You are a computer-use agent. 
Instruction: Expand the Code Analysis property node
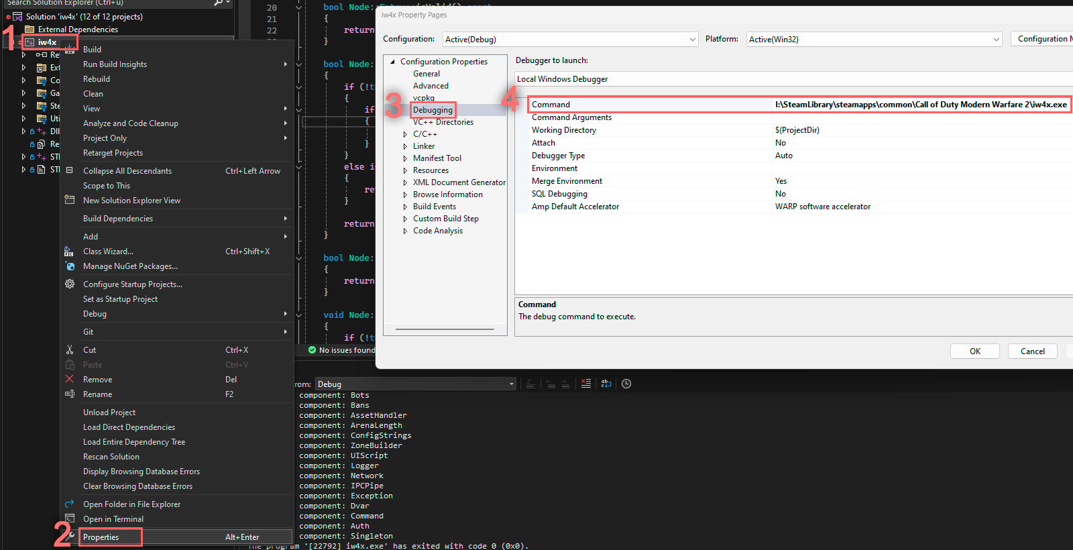click(x=405, y=231)
